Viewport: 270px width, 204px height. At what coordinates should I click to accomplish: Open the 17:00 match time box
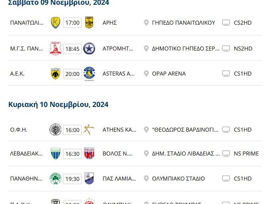tap(72, 23)
